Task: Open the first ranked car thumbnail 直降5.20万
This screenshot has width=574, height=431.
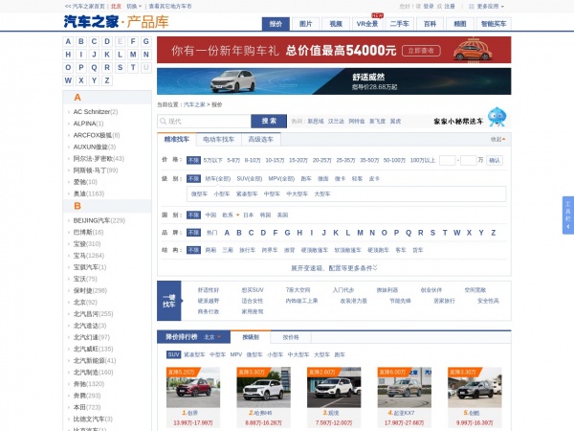Action: click(x=193, y=387)
